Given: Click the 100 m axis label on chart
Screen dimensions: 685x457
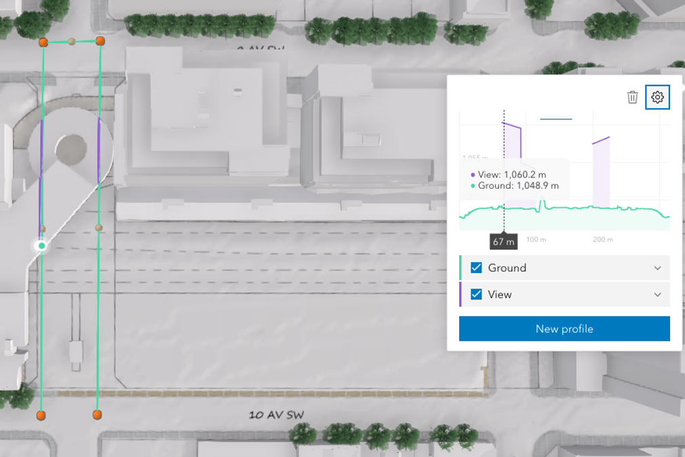Looking at the screenshot, I should point(536,240).
